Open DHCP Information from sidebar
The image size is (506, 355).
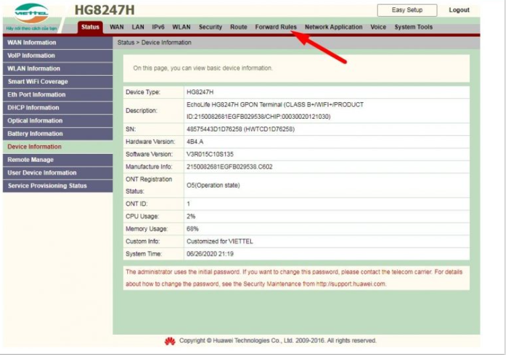pyautogui.click(x=33, y=108)
